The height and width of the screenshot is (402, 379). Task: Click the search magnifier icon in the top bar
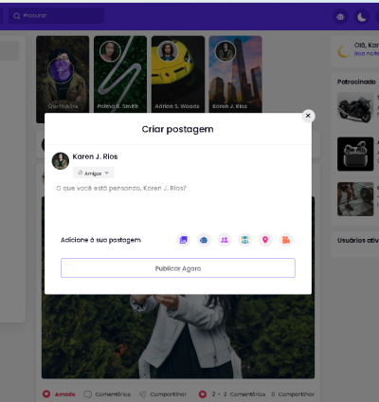click(x=17, y=16)
